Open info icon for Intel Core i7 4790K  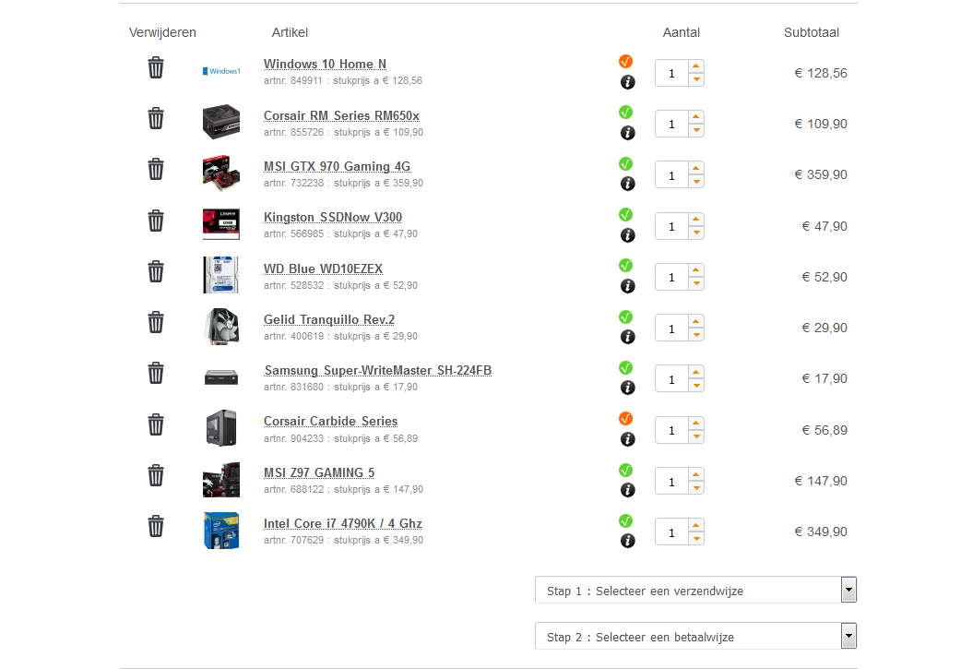click(x=627, y=541)
